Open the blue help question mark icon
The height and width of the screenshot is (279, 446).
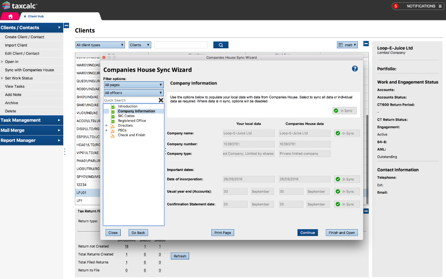[x=355, y=69]
